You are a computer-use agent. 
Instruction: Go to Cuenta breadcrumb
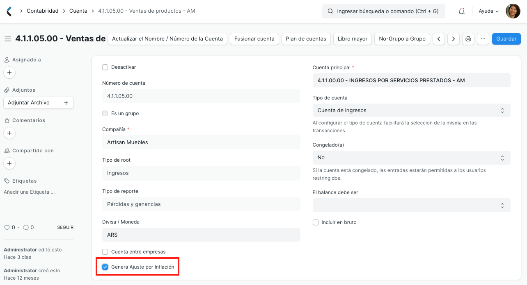click(78, 11)
